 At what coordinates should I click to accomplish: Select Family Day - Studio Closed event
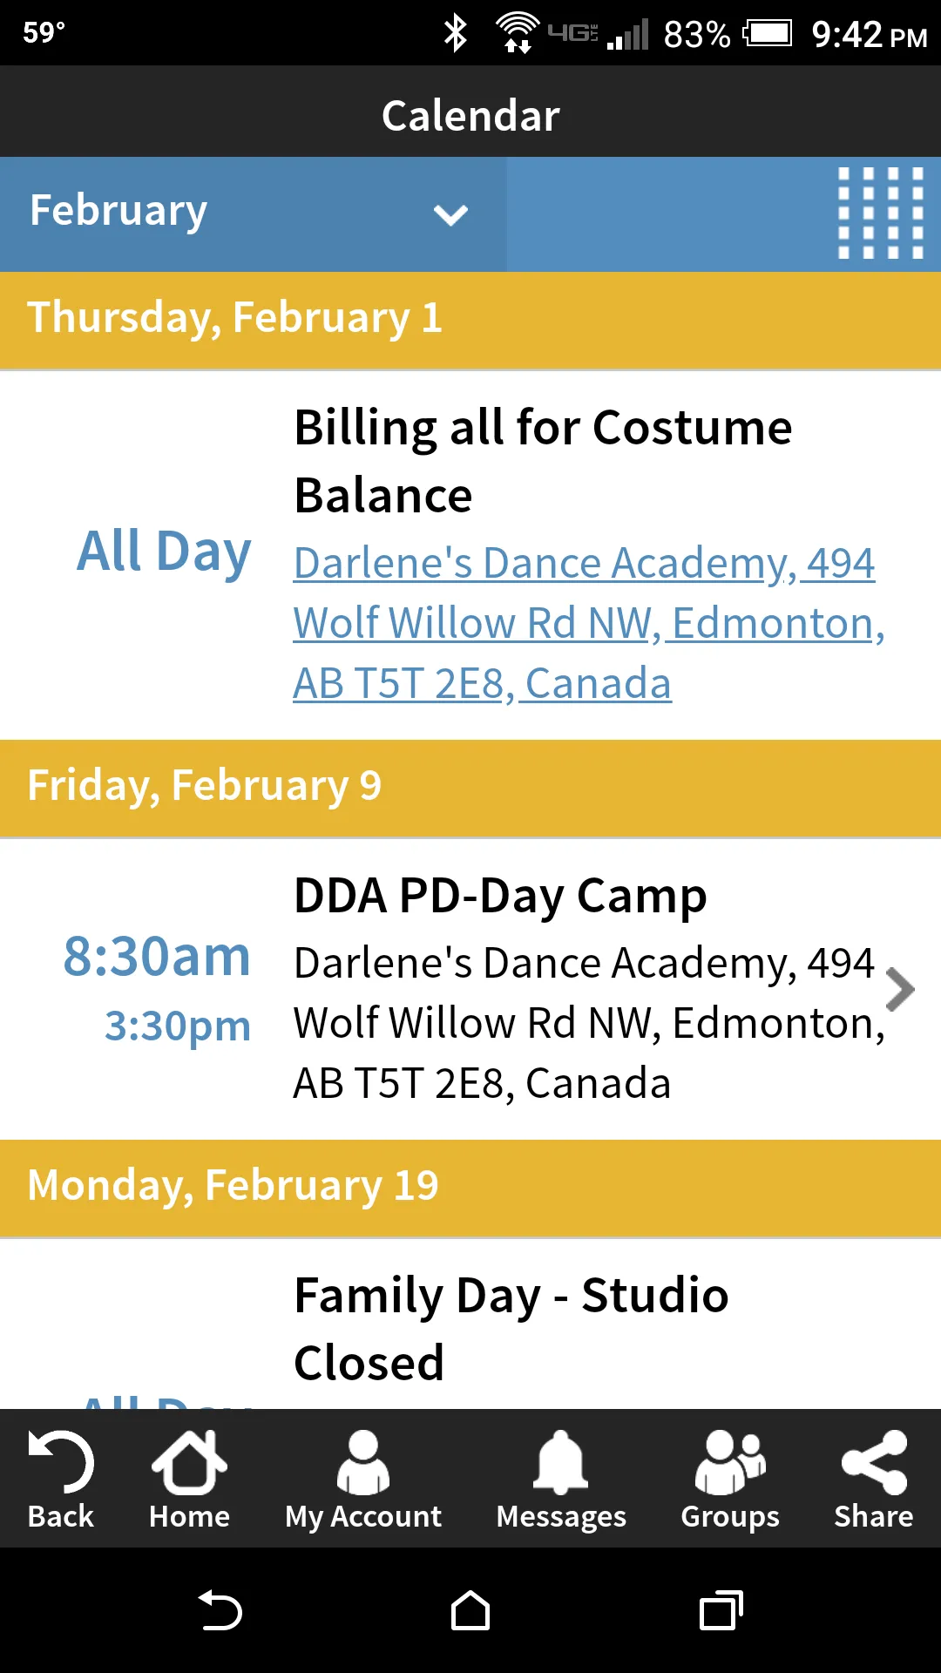tap(511, 1328)
